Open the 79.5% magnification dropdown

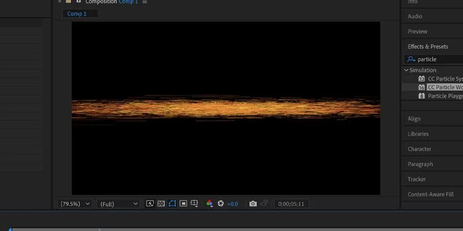coord(75,204)
